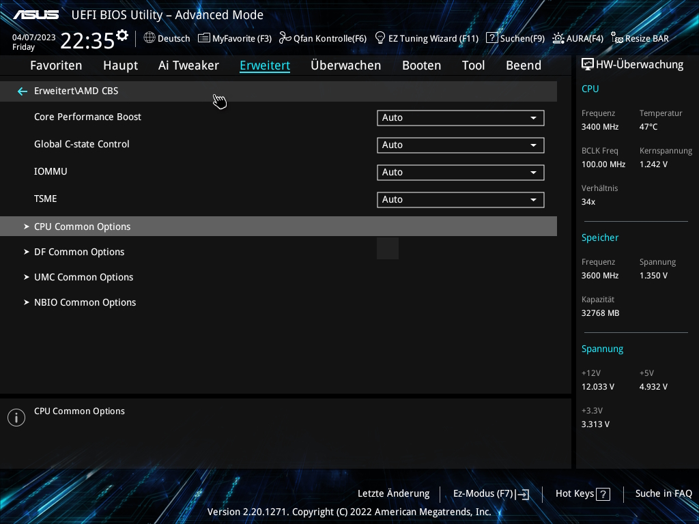Select the Erweitert tab
This screenshot has height=524, width=699.
point(265,65)
